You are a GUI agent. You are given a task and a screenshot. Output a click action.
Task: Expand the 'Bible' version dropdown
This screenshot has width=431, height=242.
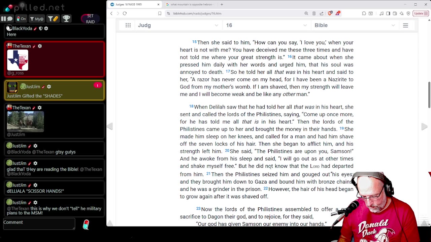point(355,25)
